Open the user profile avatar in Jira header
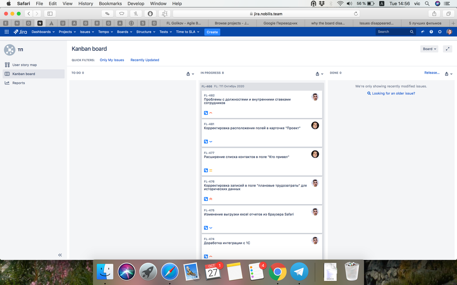 [449, 32]
